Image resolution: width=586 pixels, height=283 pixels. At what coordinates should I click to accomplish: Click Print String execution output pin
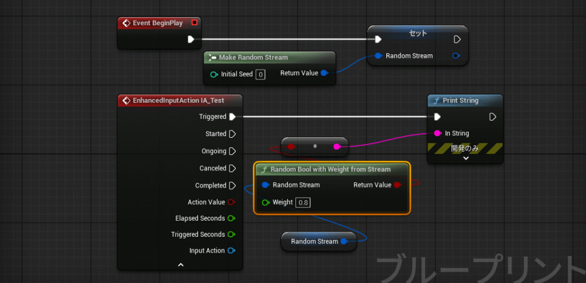pos(493,117)
